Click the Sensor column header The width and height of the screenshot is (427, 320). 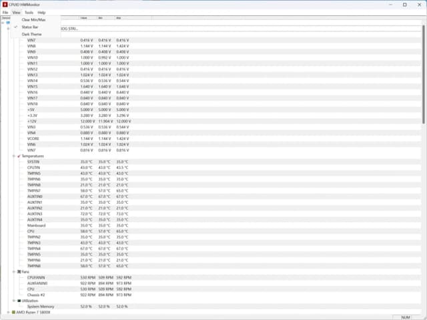(x=6, y=18)
